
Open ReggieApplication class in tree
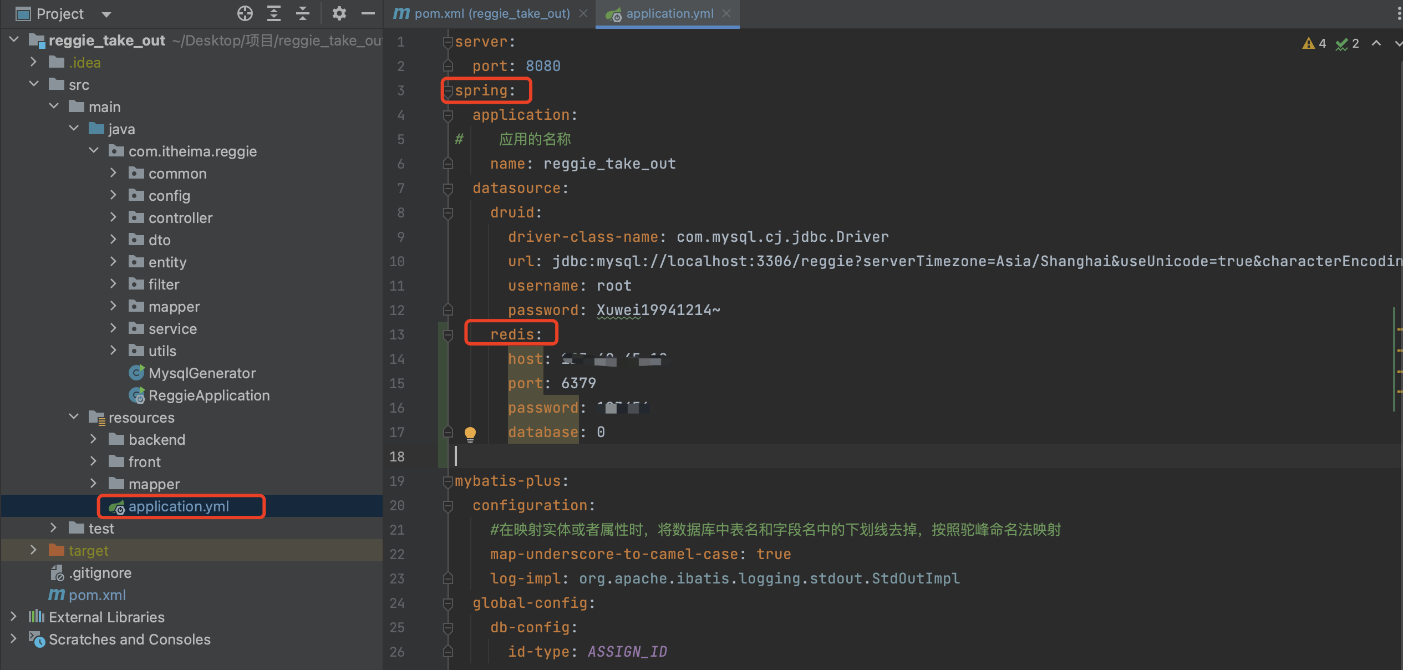[209, 395]
